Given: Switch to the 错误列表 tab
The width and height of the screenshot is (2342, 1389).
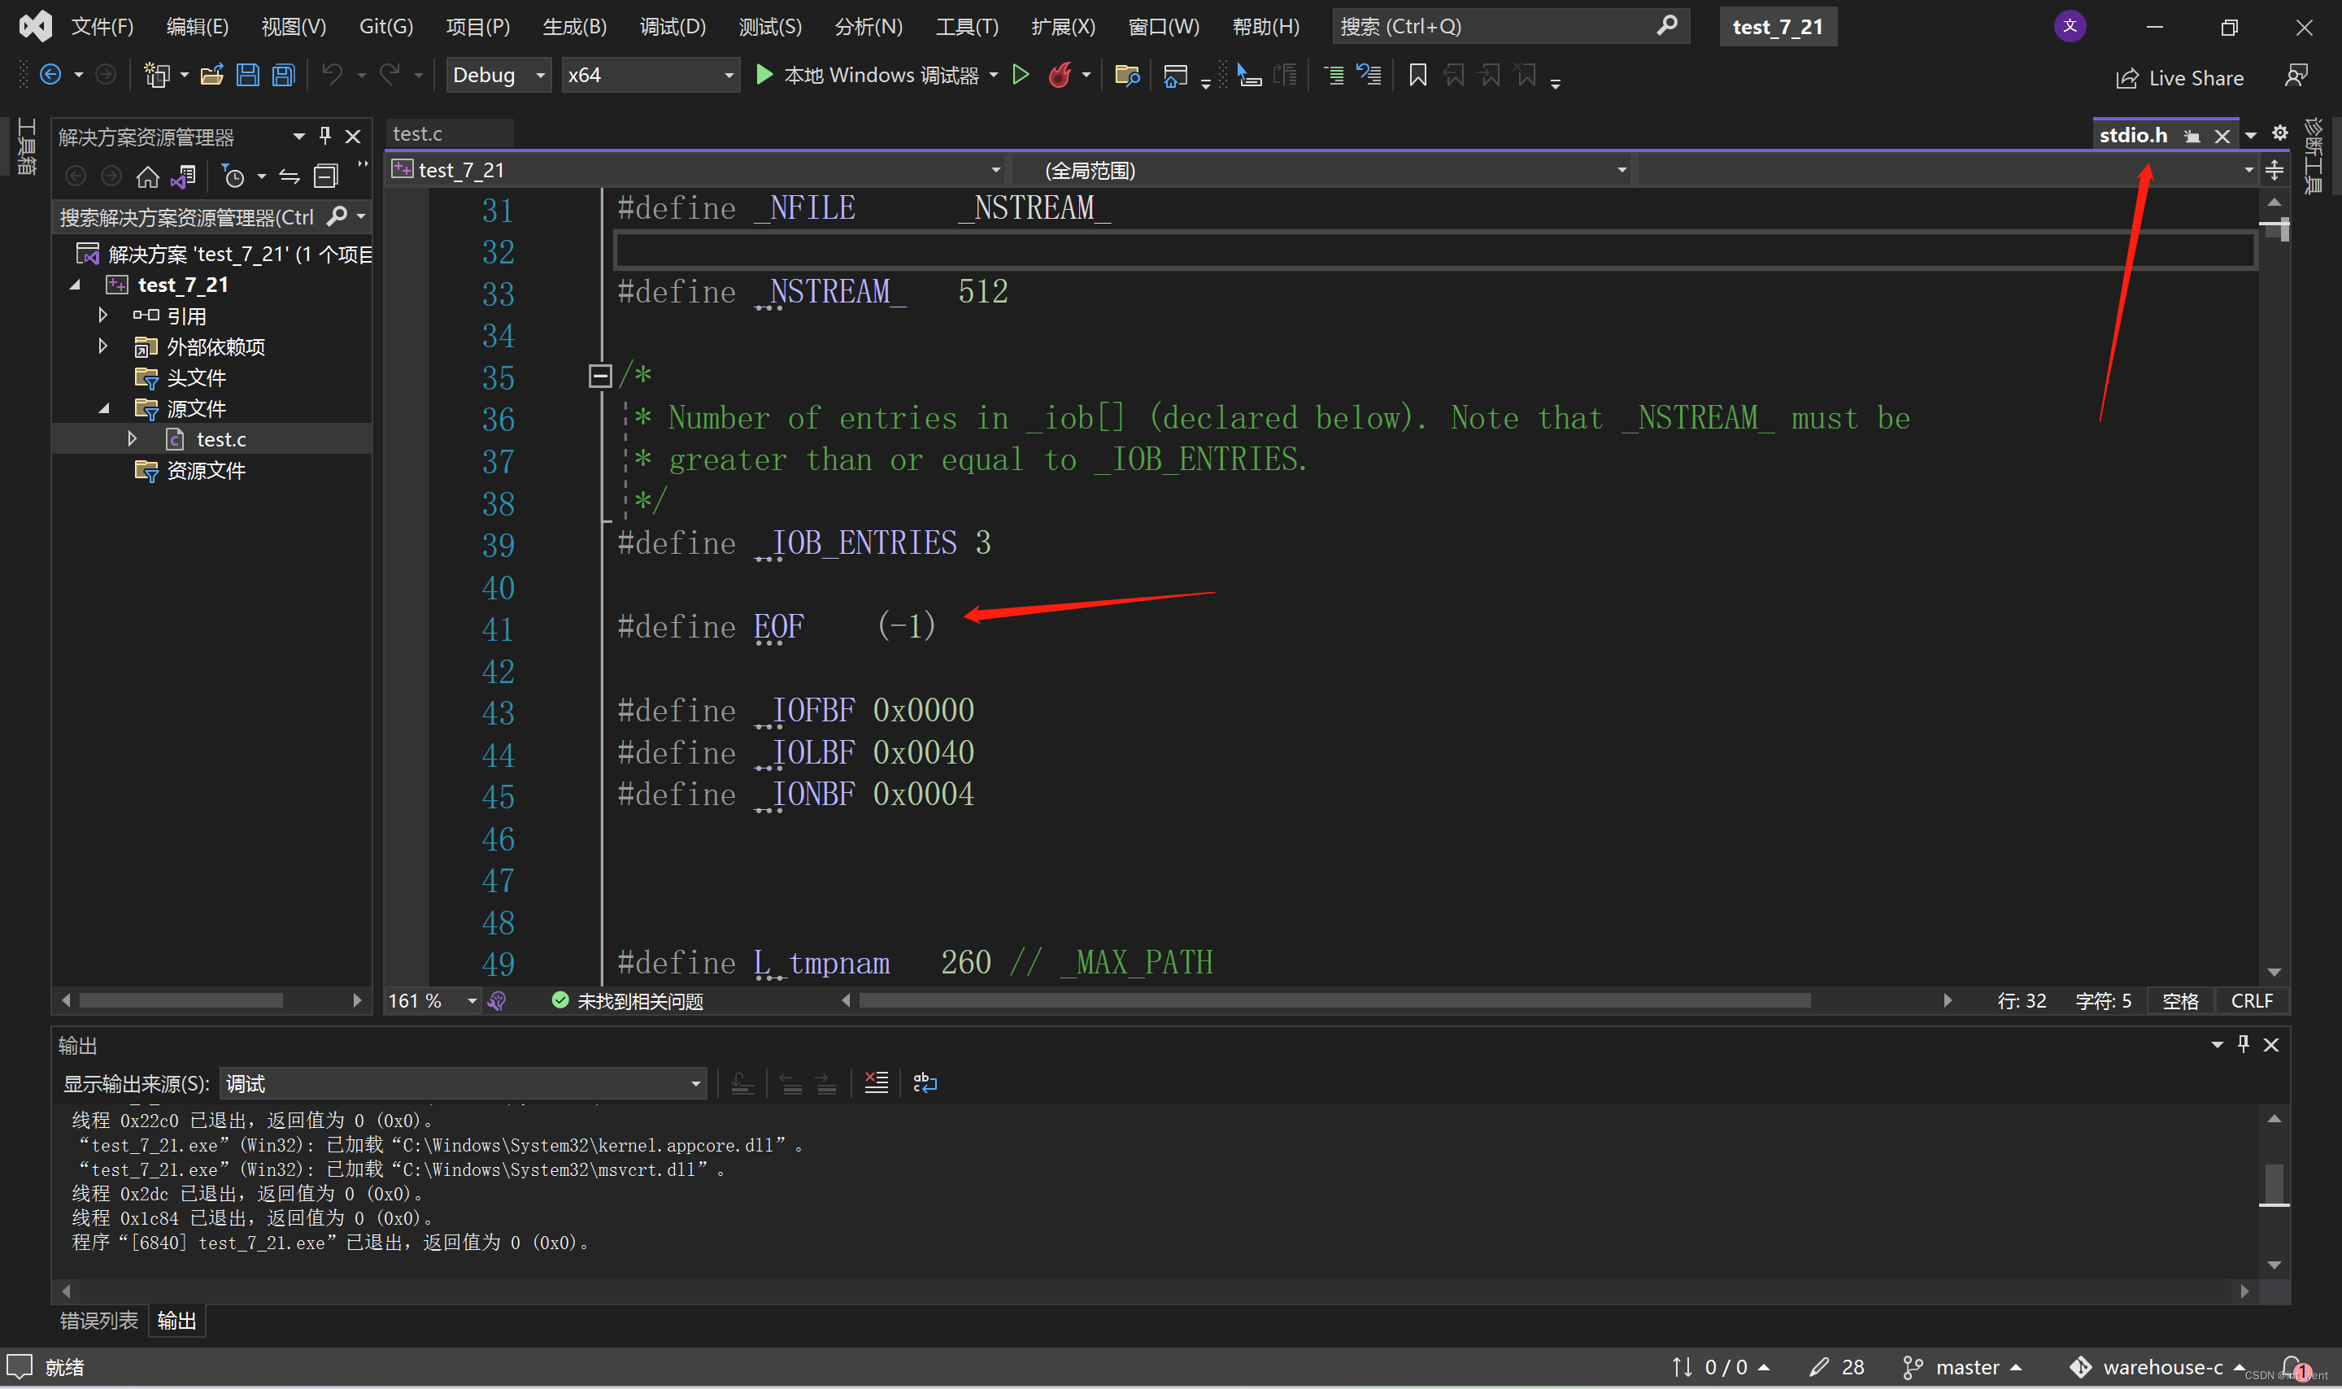Looking at the screenshot, I should 99,1320.
